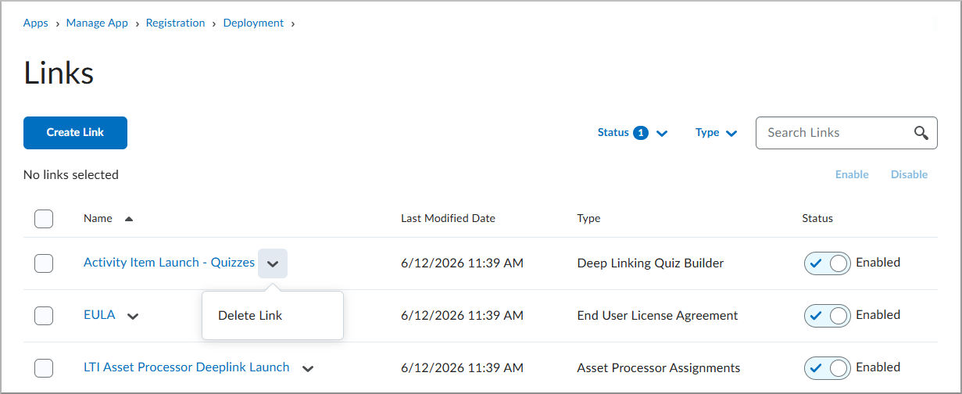Open the EULA link

(x=99, y=315)
